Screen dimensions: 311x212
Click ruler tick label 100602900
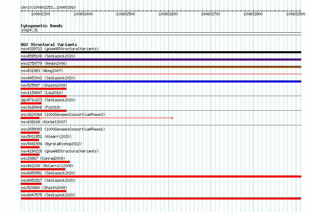[x=296, y=14]
